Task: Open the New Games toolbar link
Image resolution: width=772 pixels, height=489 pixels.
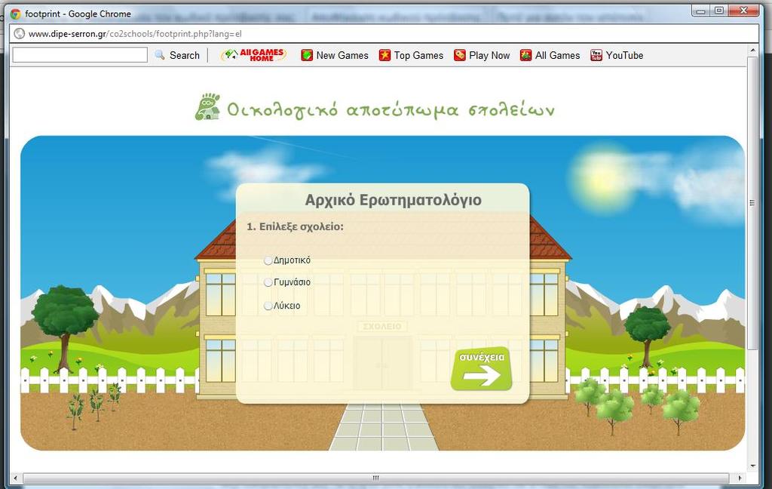Action: (x=334, y=55)
